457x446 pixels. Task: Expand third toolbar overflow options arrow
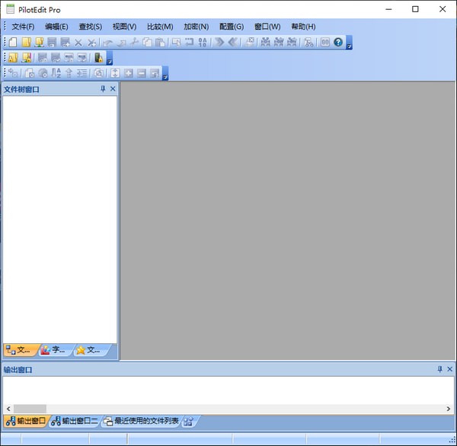click(x=165, y=76)
